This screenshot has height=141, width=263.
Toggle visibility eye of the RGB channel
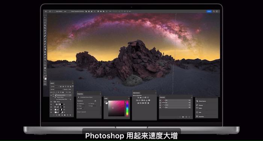[x=160, y=100]
